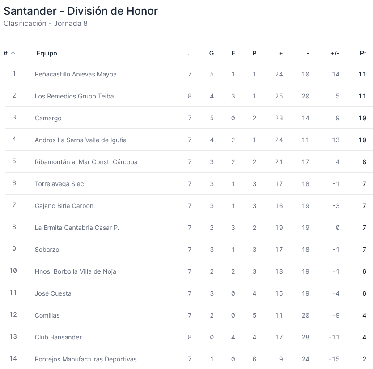The width and height of the screenshot is (373, 369).
Task: Click La Ermita Cantabria Casar P.
Action: (77, 228)
